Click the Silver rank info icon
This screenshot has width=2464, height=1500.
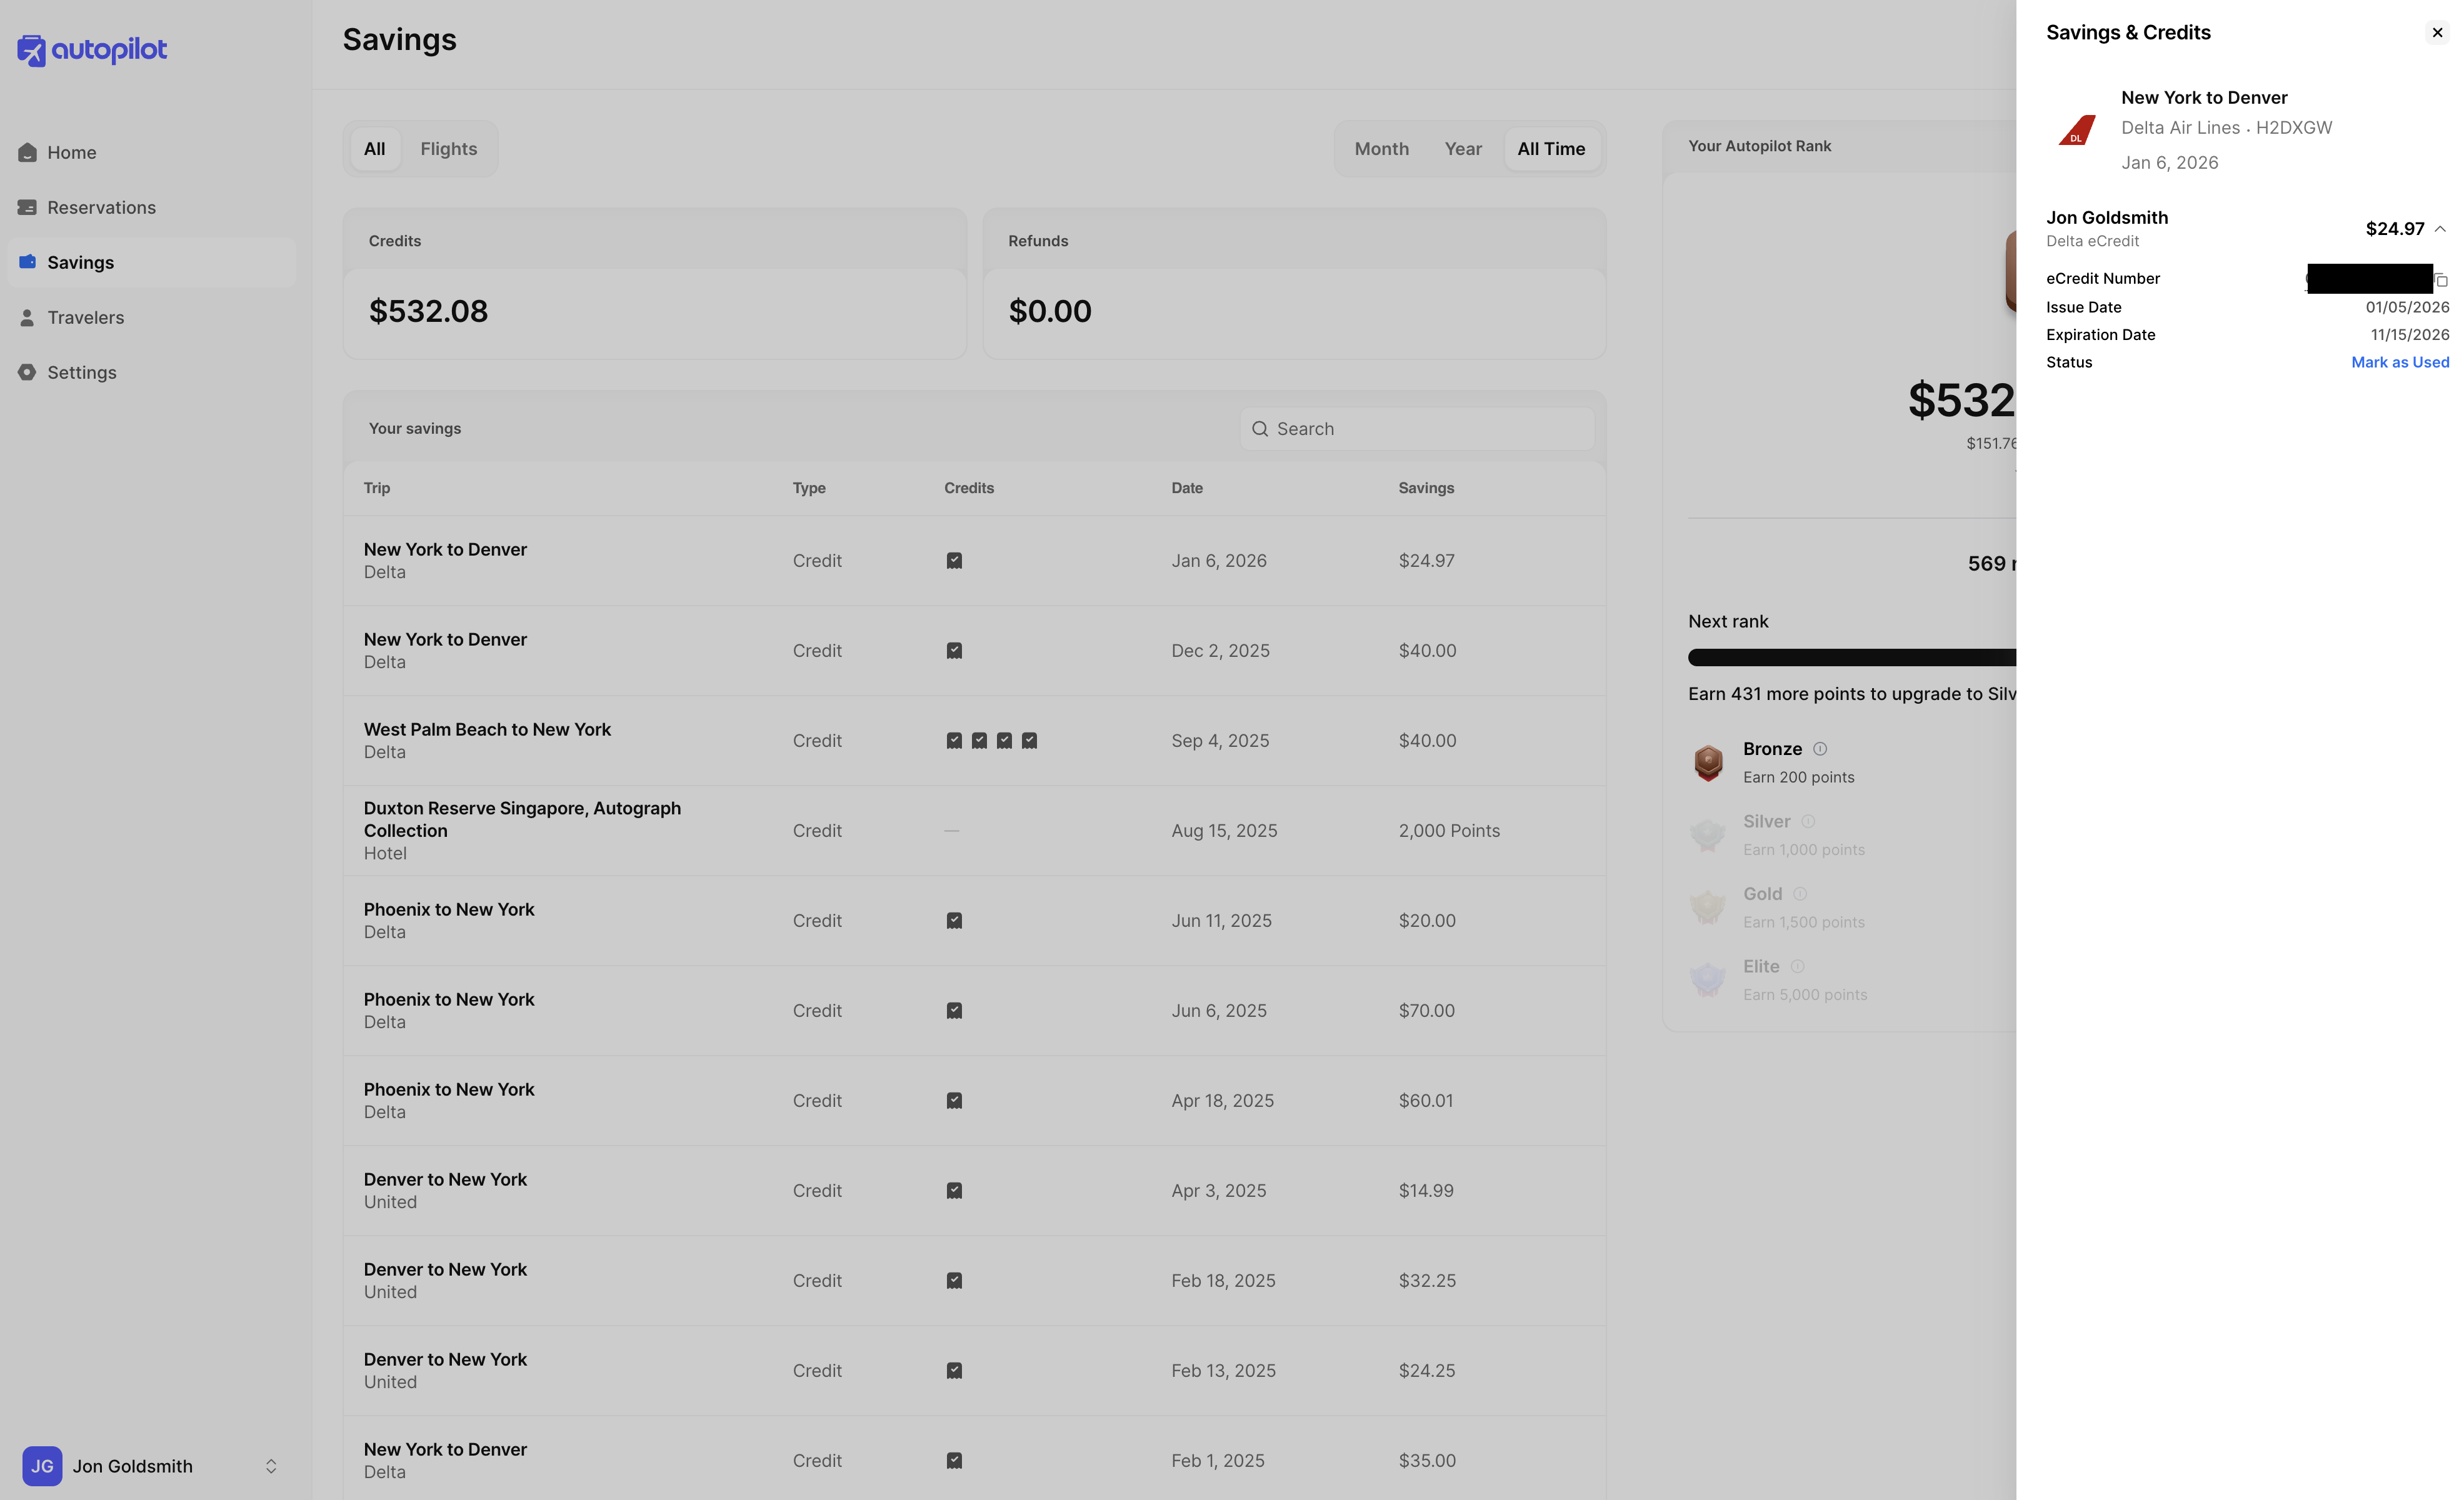coord(1808,821)
